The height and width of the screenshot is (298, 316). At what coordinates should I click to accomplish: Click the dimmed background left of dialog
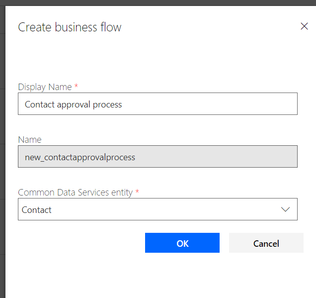[x=2, y=149]
